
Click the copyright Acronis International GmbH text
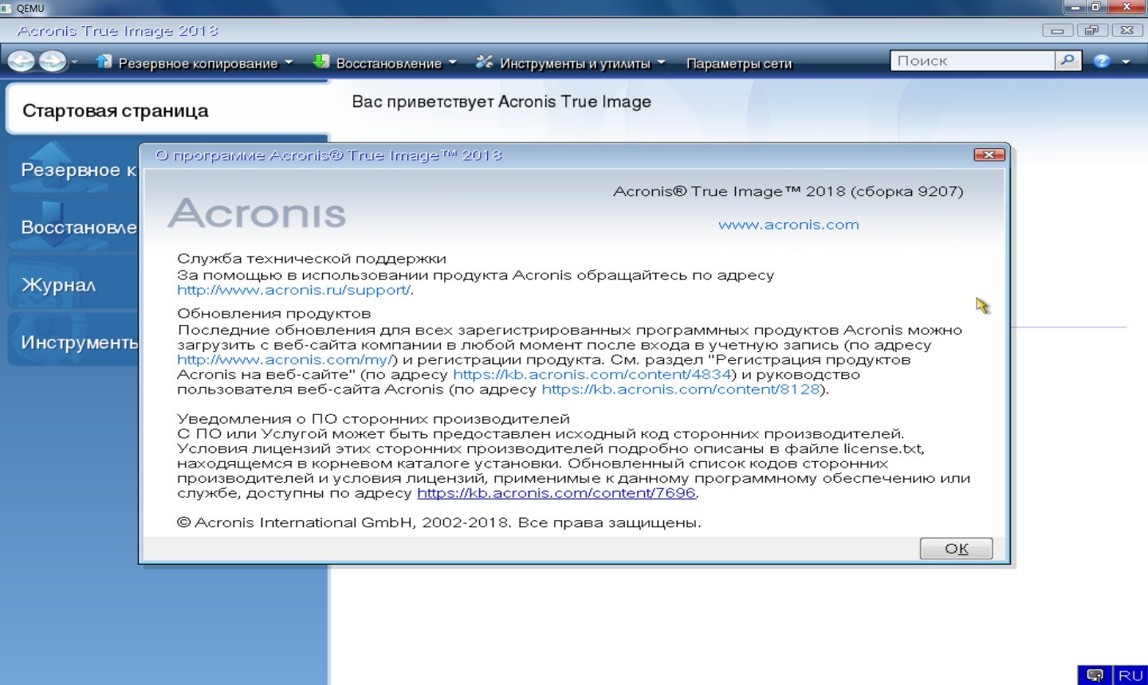(x=438, y=523)
